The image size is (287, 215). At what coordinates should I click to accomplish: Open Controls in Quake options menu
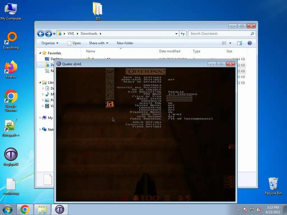[152, 85]
